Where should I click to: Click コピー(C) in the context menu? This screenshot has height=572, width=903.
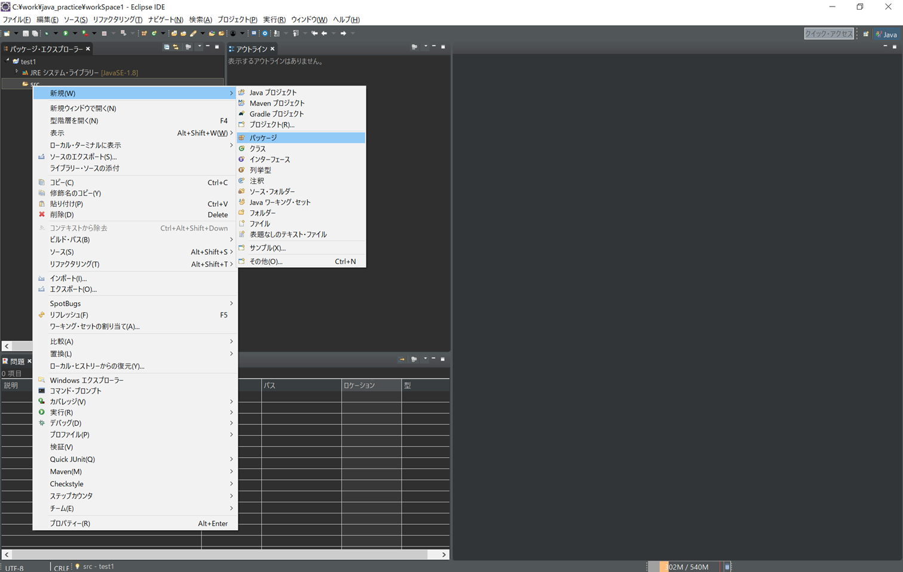pos(135,182)
